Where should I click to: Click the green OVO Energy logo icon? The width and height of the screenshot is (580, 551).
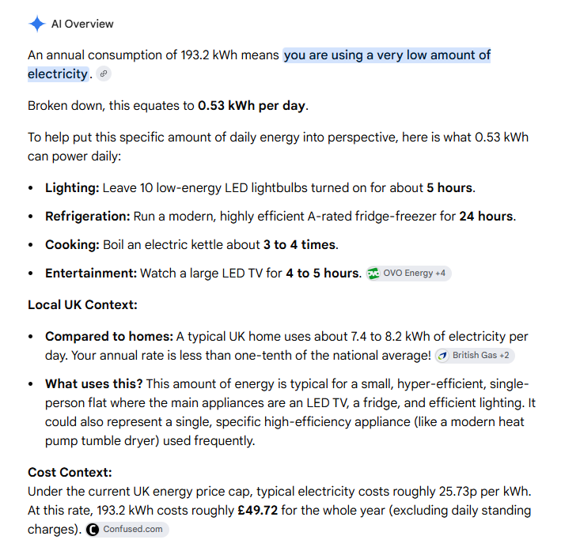(x=373, y=274)
